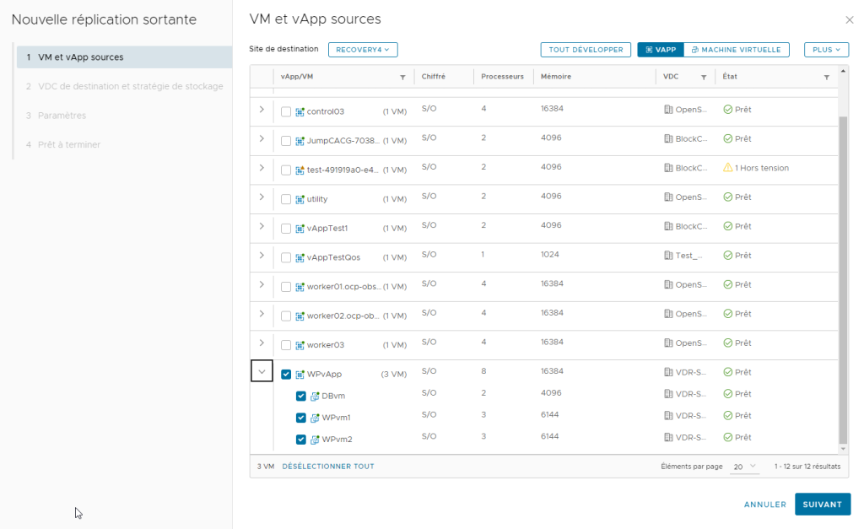The width and height of the screenshot is (864, 529).
Task: Select step 1 VM et vApp sources
Action: [x=124, y=57]
